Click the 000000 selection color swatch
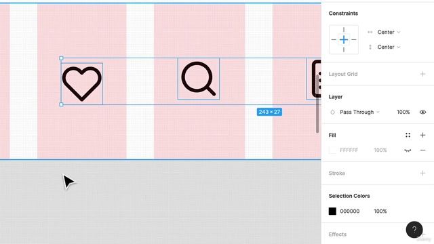This screenshot has width=434, height=244. point(332,211)
